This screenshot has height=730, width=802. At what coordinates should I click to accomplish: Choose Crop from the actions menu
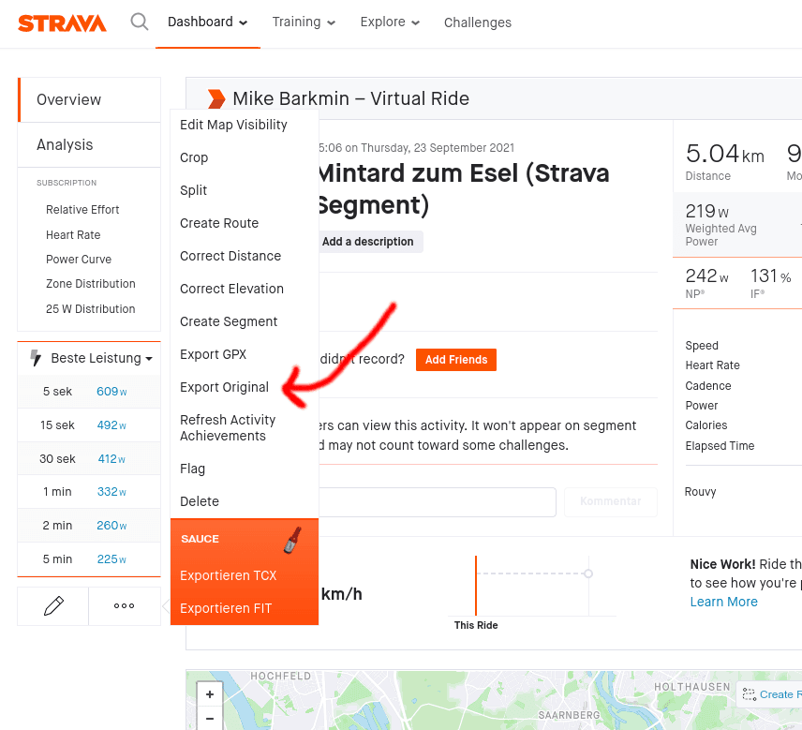click(x=194, y=157)
